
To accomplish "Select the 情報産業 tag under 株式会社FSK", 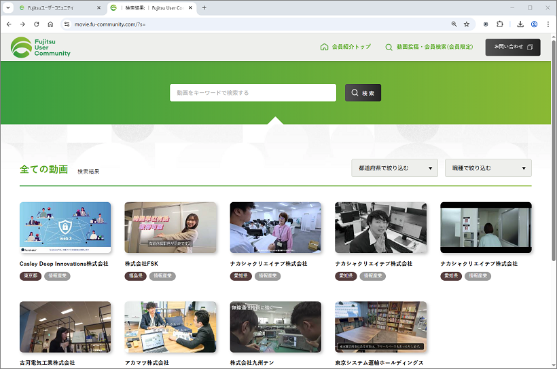I will (162, 275).
